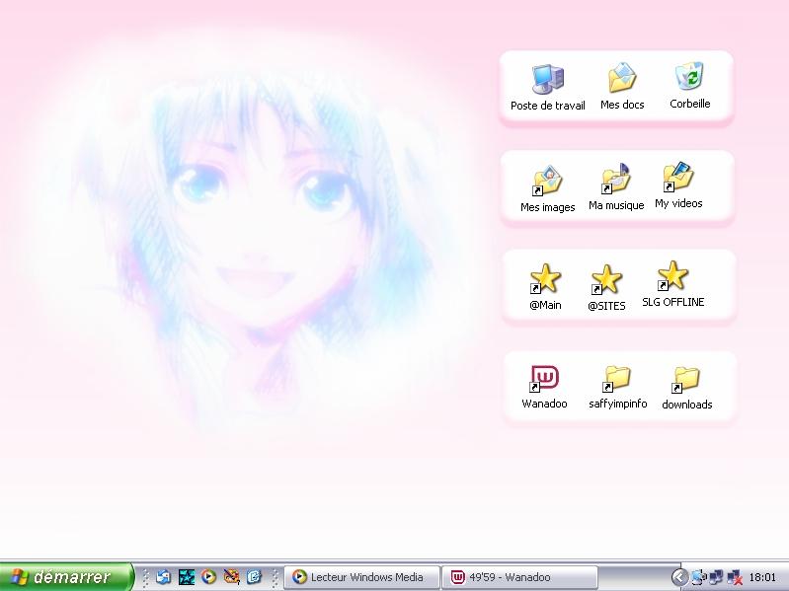
Task: Click the paint palette quick launch icon
Action: (231, 577)
